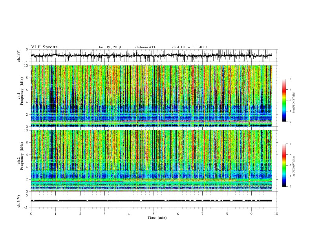This screenshot has width=311, height=240.
Task: Click the date 'Jan. 19, 2019'
Action: (110, 47)
